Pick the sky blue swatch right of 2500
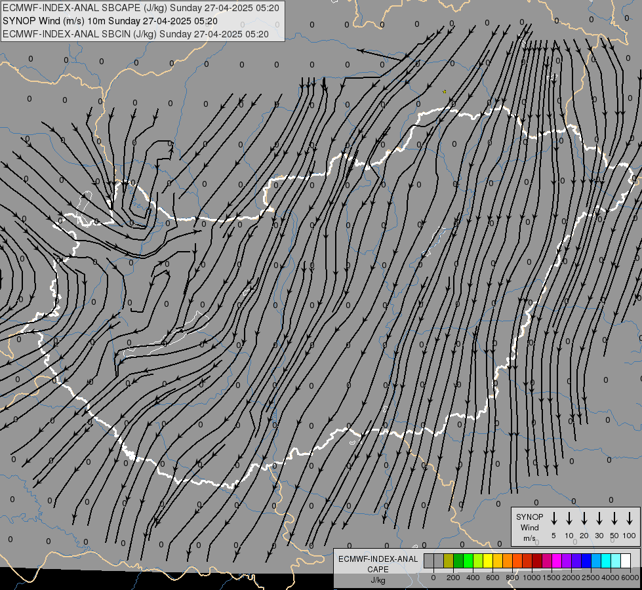 [x=595, y=560]
